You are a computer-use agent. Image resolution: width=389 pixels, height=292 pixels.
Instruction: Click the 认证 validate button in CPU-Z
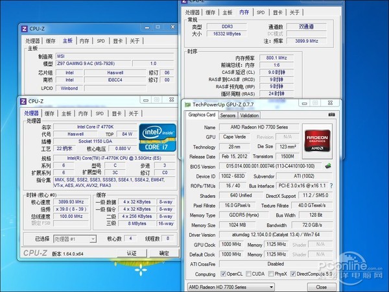pos(132,253)
